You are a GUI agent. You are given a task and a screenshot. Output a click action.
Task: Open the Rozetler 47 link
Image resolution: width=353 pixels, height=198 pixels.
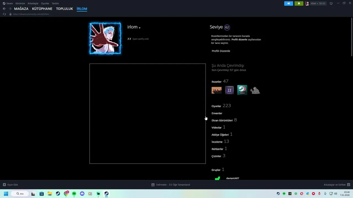click(220, 81)
